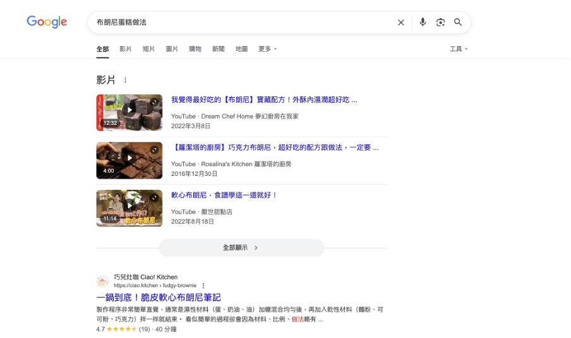571x338 pixels.
Task: Switch to the 購物 tab
Action: pyautogui.click(x=195, y=49)
